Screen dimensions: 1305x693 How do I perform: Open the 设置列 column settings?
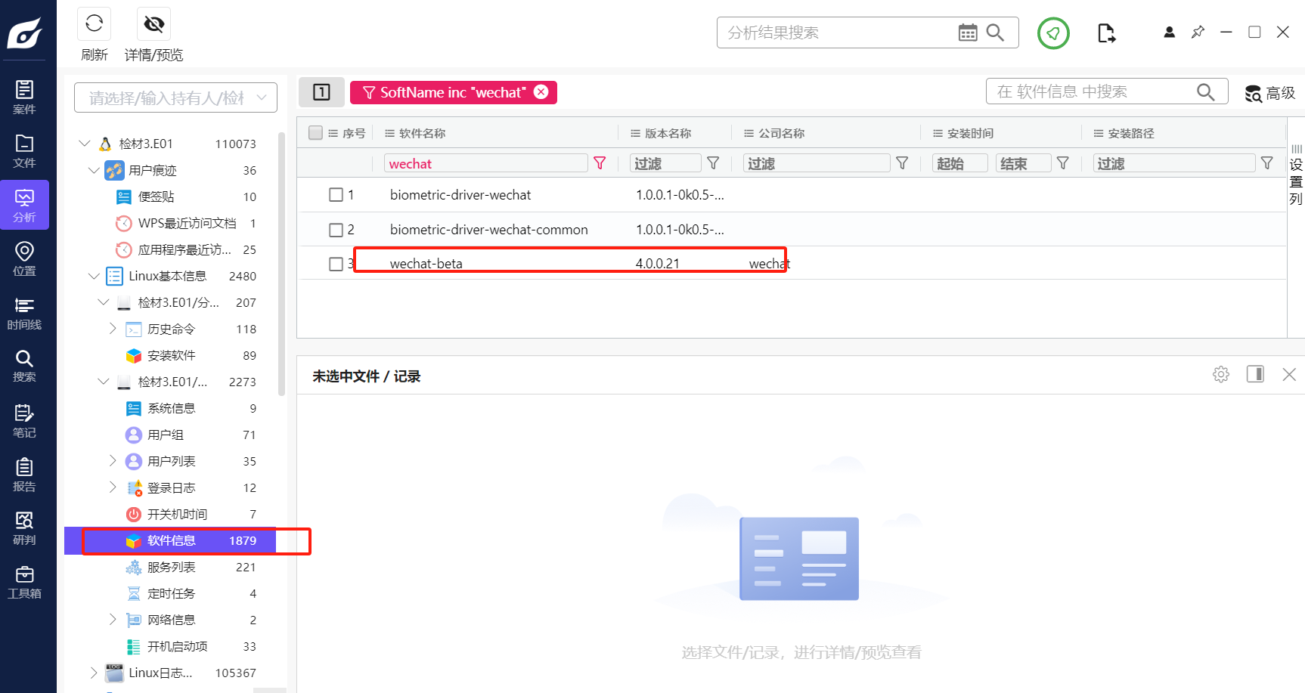tap(1296, 175)
